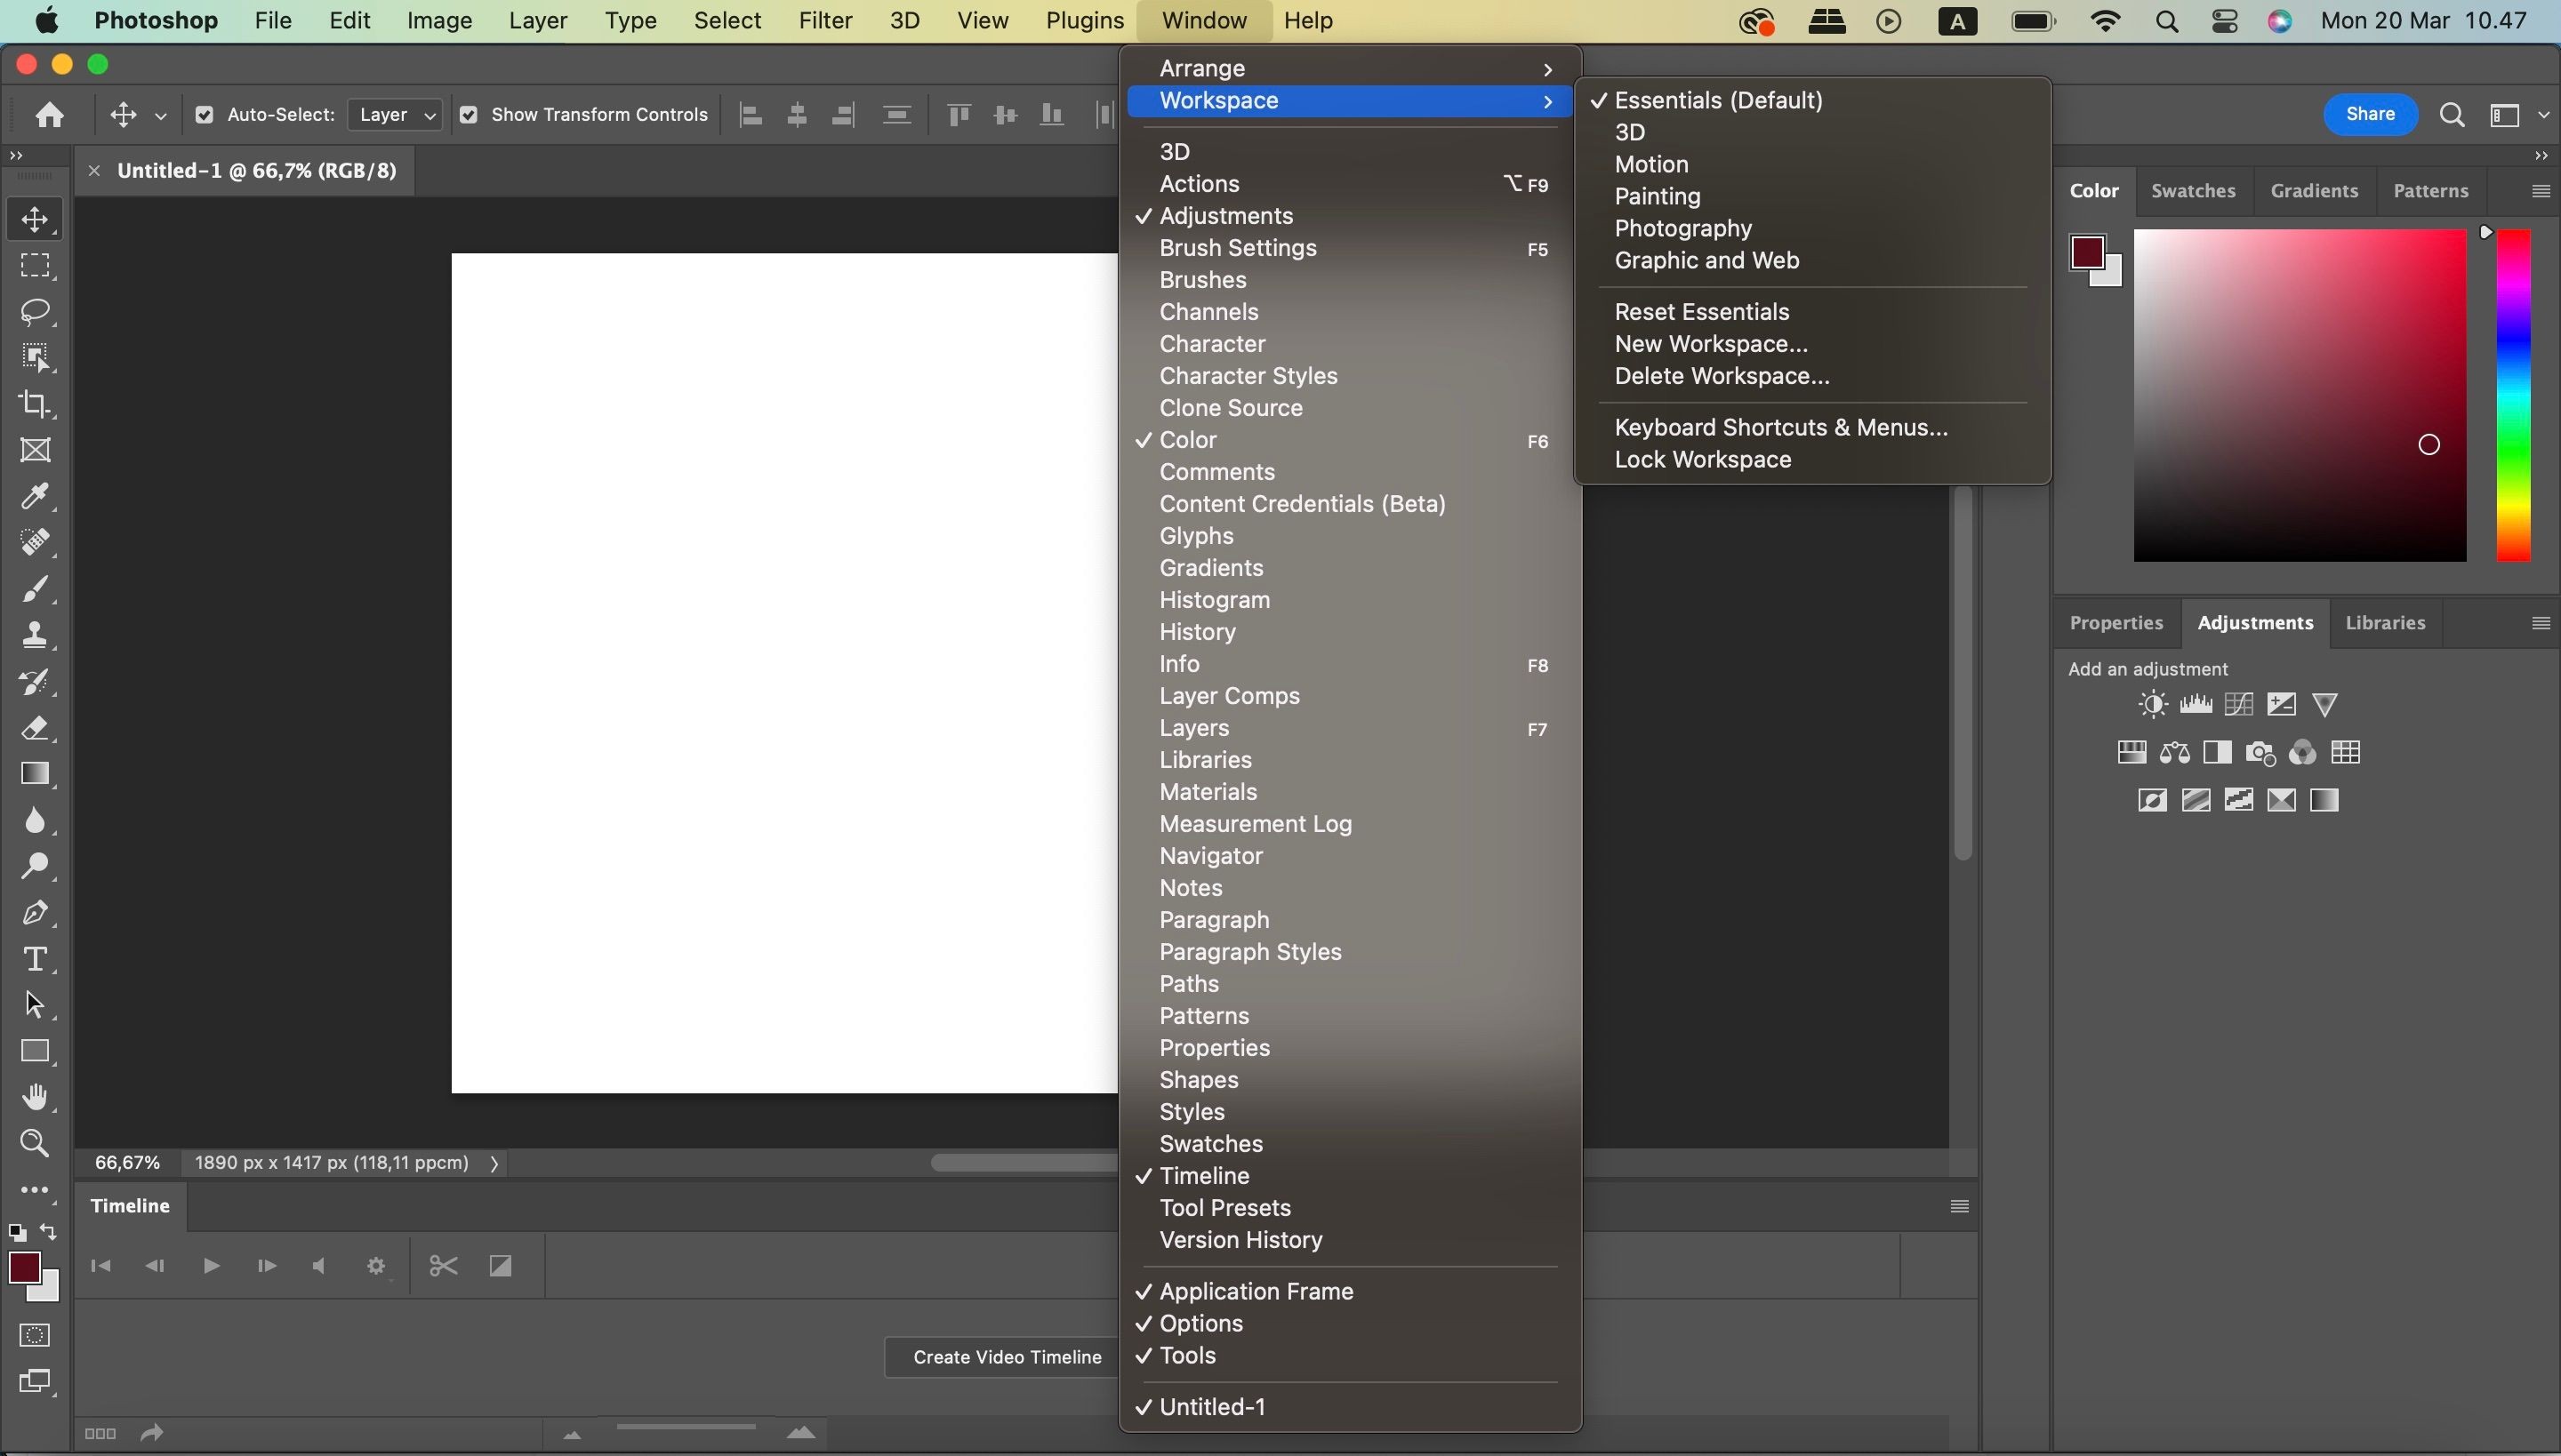Viewport: 2561px width, 1456px height.
Task: Select the Spot Healing Brush tool
Action: (x=36, y=542)
